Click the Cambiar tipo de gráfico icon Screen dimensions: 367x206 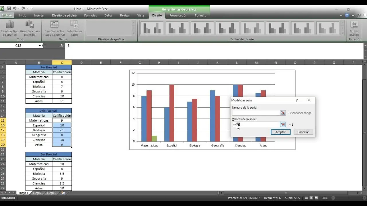[10, 25]
